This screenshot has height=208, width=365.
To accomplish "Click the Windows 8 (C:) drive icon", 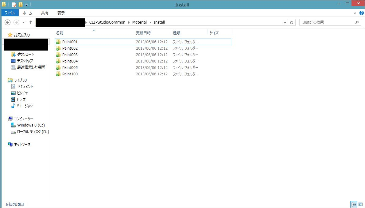I will tap(13, 125).
